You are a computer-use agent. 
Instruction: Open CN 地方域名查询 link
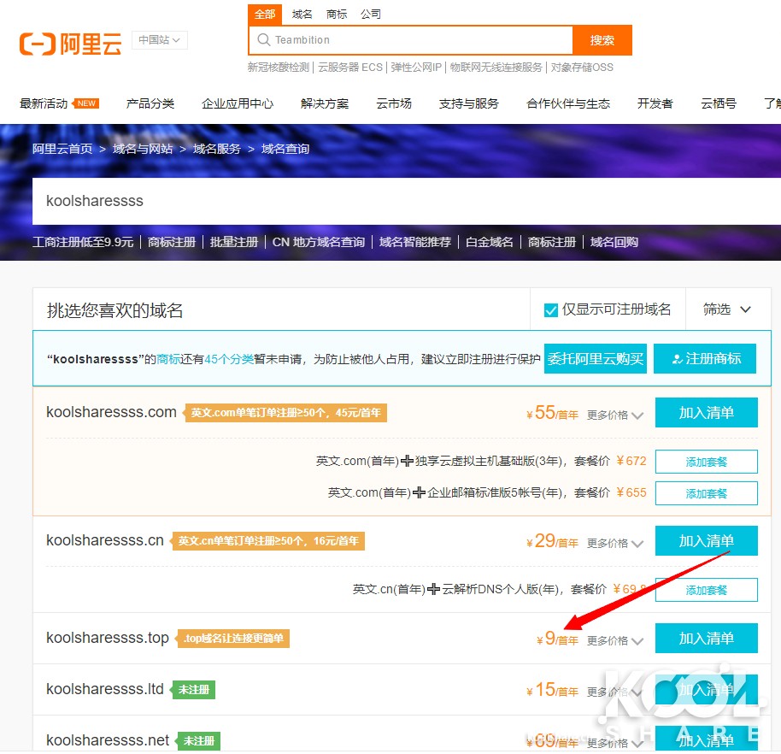pyautogui.click(x=319, y=242)
